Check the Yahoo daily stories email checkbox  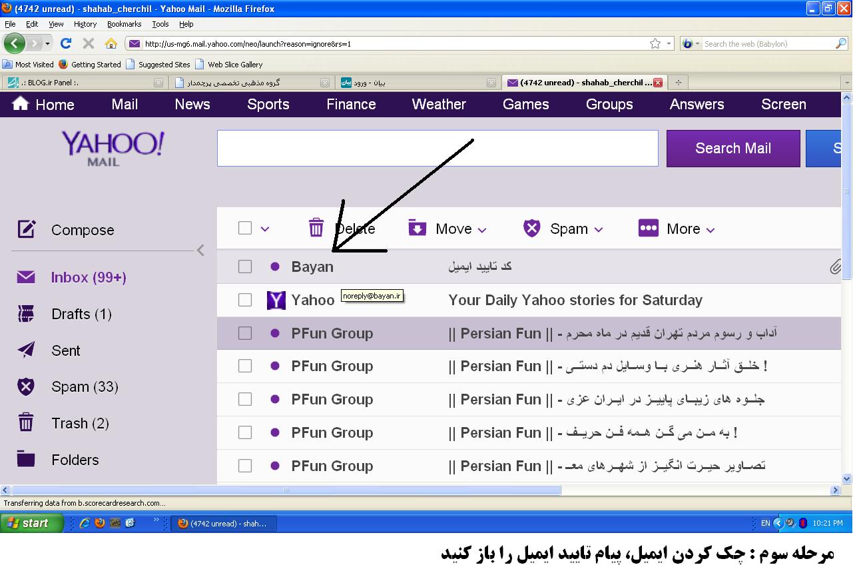[x=245, y=300]
